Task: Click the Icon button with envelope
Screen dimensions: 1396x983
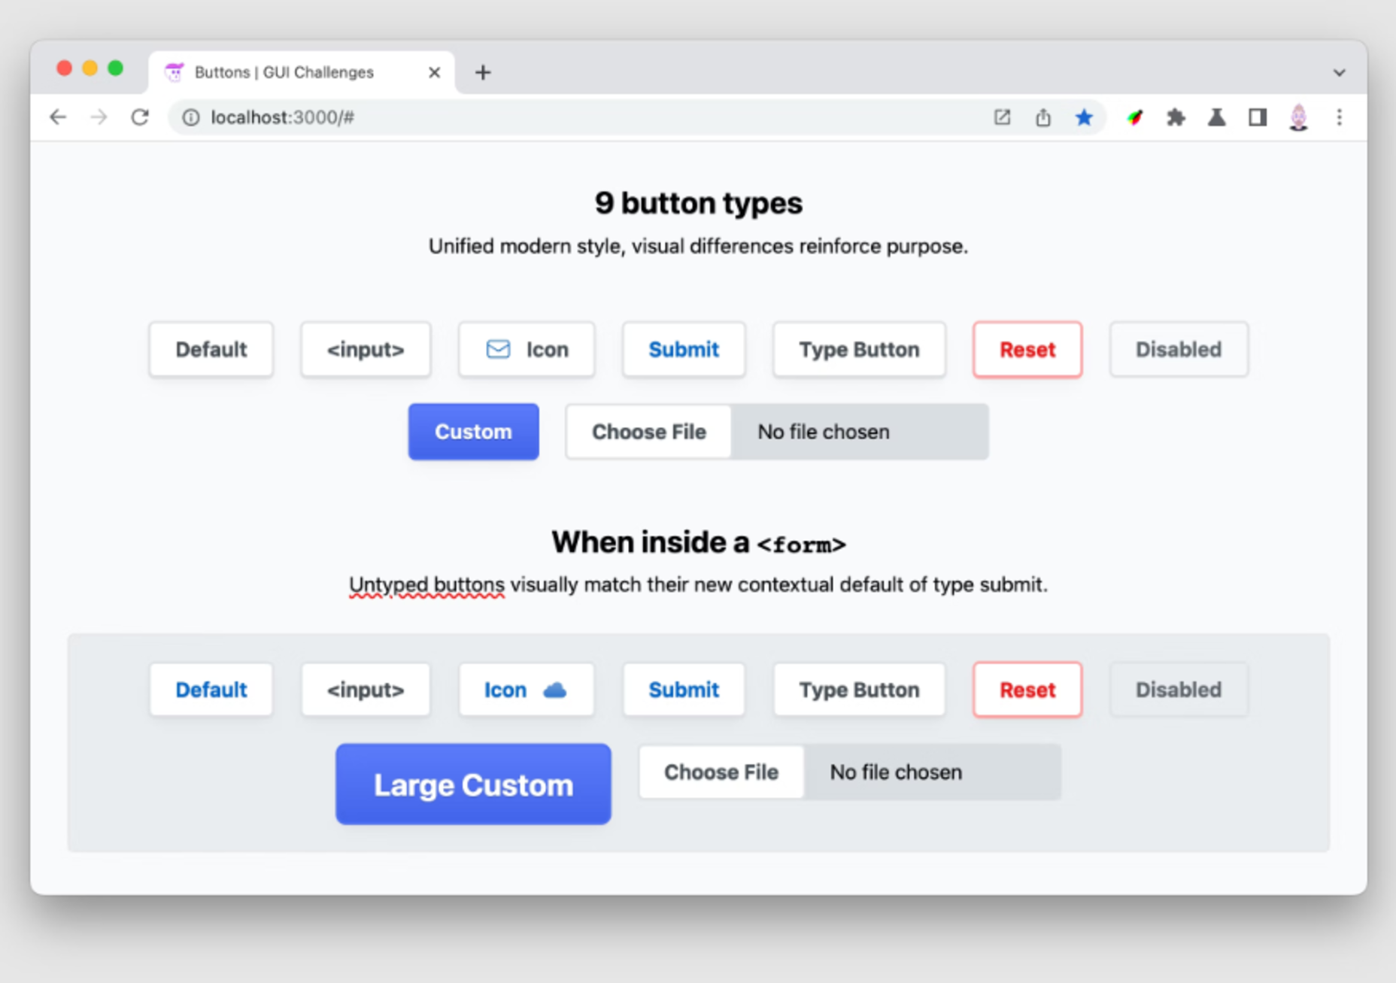Action: coord(527,350)
